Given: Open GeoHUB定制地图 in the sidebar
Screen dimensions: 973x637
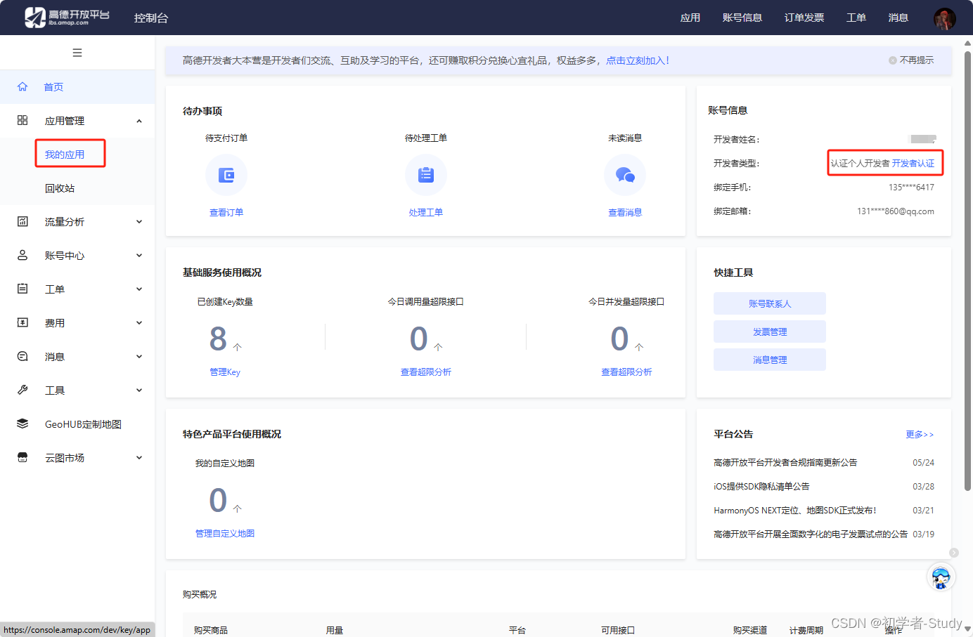Looking at the screenshot, I should (83, 424).
